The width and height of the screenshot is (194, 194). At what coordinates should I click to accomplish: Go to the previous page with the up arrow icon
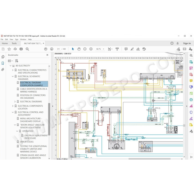46,49
